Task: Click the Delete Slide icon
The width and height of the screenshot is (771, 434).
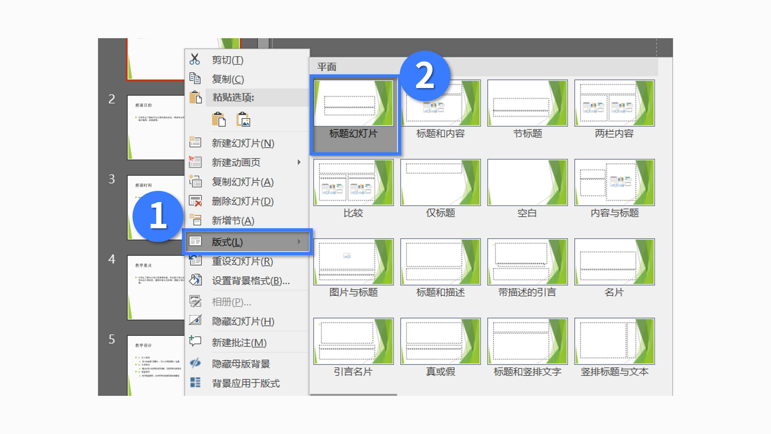Action: 195,201
